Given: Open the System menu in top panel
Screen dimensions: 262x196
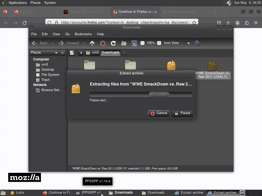Looking at the screenshot, I should click(50, 3).
